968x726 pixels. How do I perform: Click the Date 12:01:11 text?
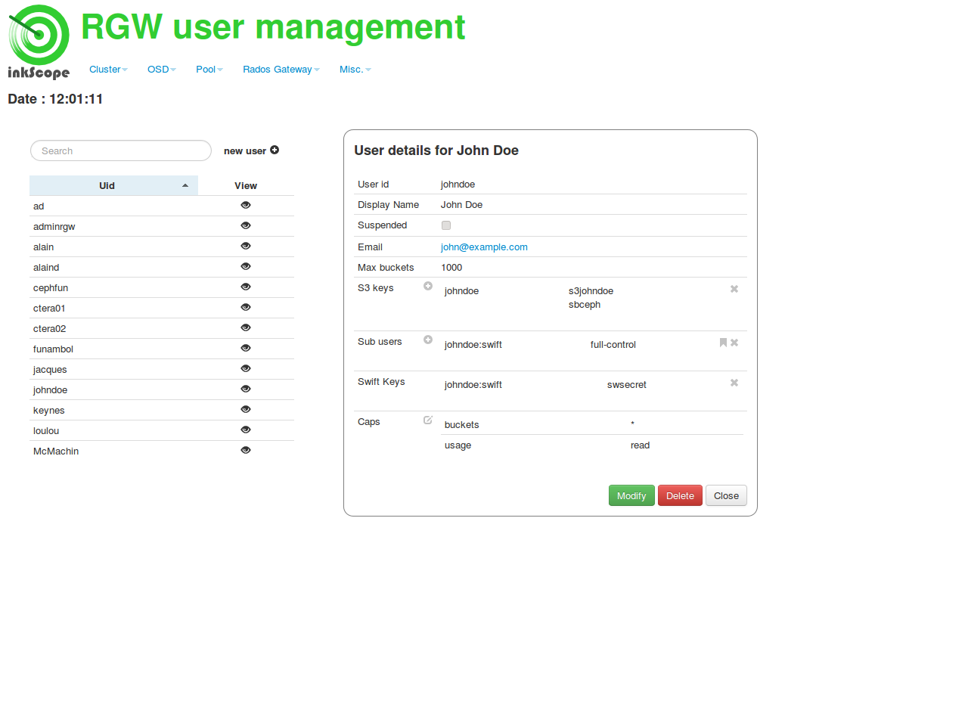coord(55,98)
